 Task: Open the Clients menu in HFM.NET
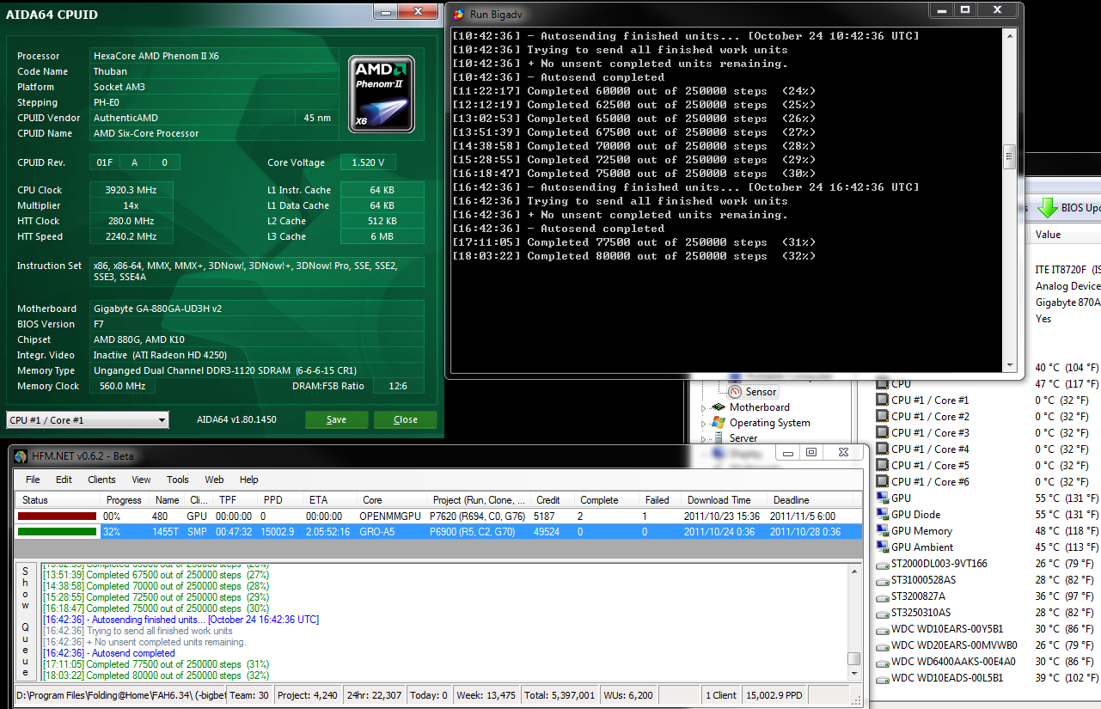tap(101, 480)
